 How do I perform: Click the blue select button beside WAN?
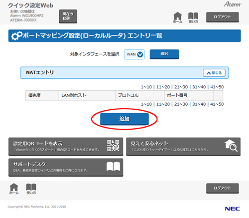[x=164, y=54]
